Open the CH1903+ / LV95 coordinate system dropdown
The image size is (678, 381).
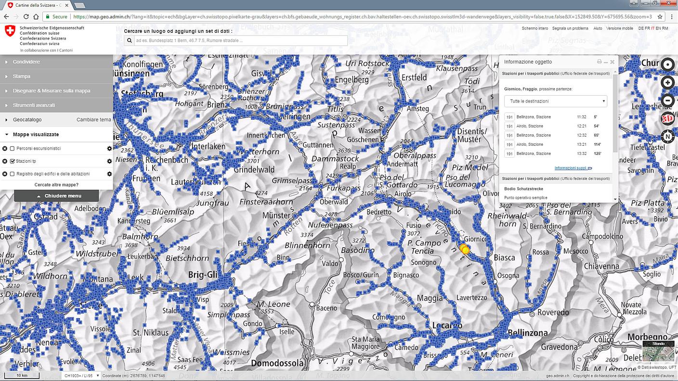pos(81,376)
